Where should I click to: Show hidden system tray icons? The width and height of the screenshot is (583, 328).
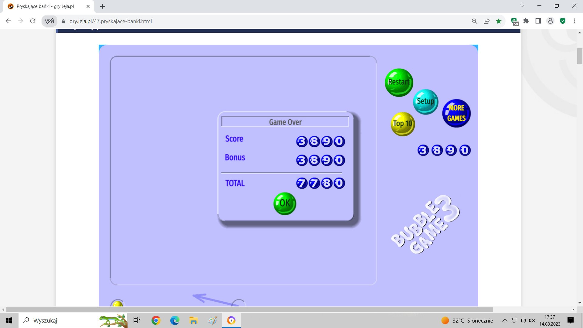(x=505, y=320)
